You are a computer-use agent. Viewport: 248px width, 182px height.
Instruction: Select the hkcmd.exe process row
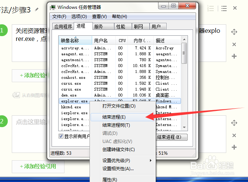click(74, 107)
